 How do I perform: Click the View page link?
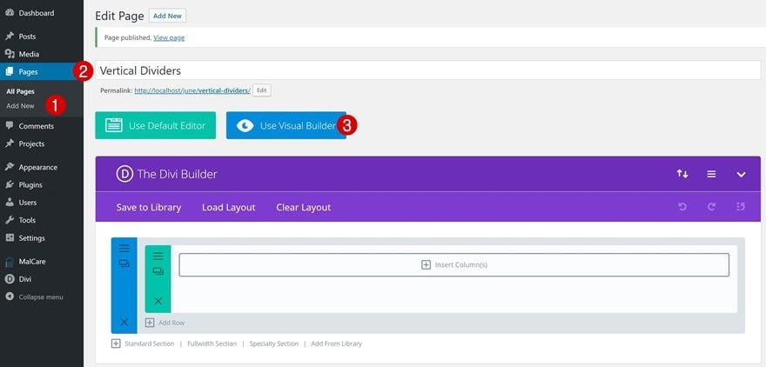click(x=169, y=37)
